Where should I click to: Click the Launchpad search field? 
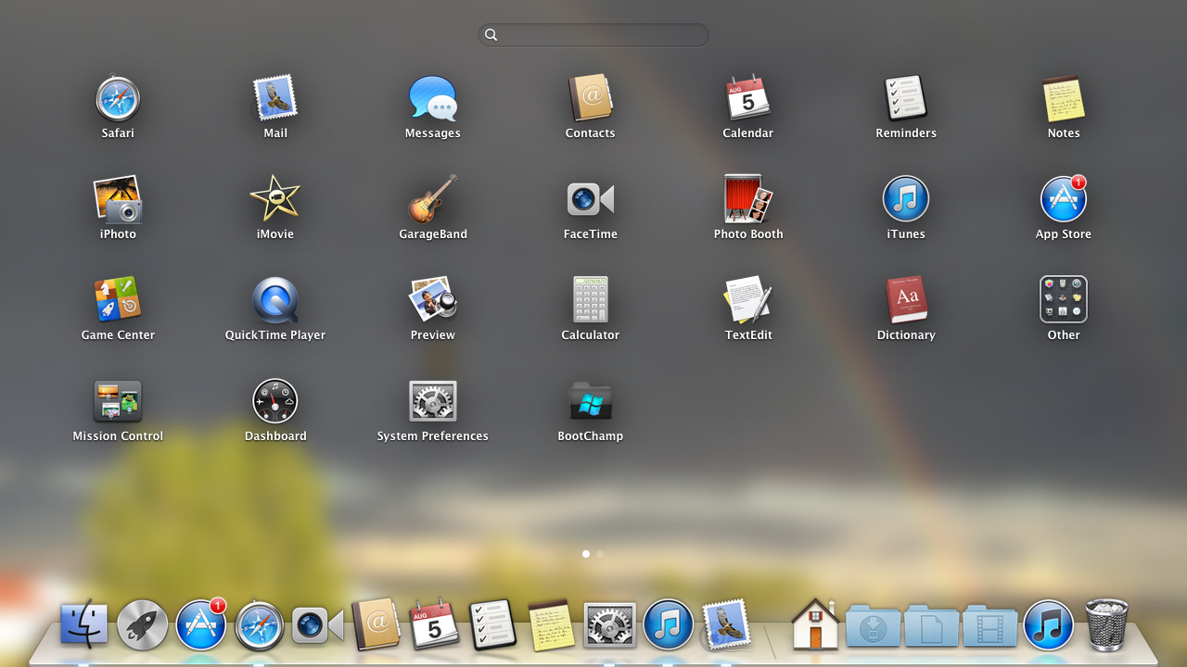(x=593, y=35)
